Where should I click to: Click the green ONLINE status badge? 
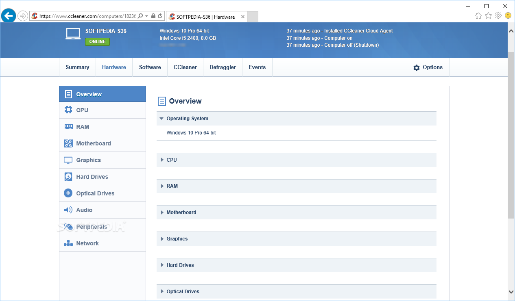(97, 41)
